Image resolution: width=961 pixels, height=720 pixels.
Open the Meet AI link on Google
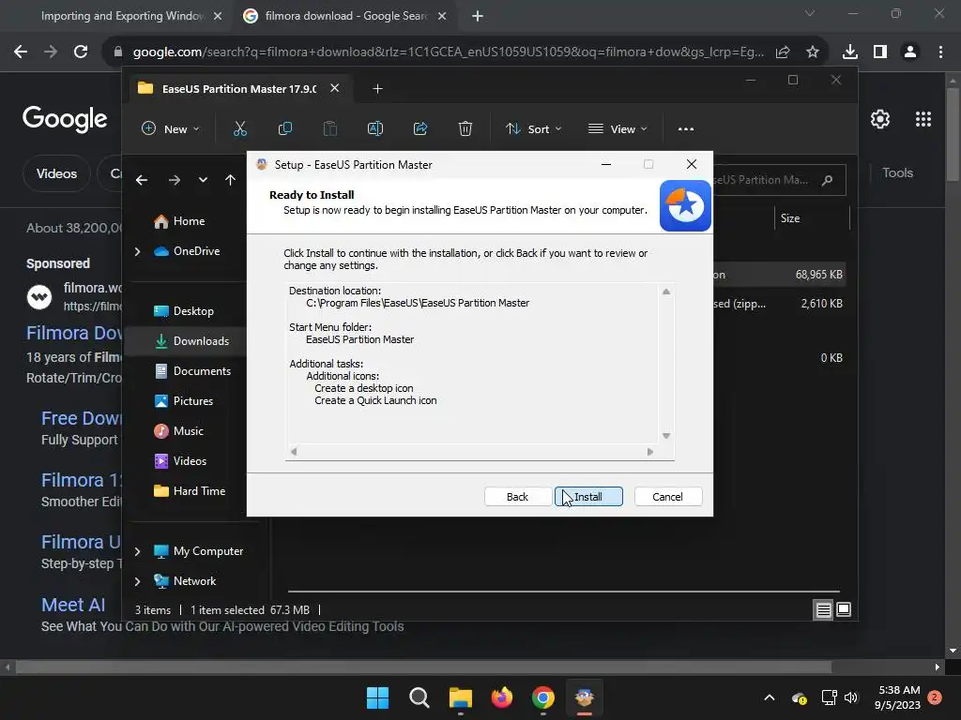coord(73,605)
